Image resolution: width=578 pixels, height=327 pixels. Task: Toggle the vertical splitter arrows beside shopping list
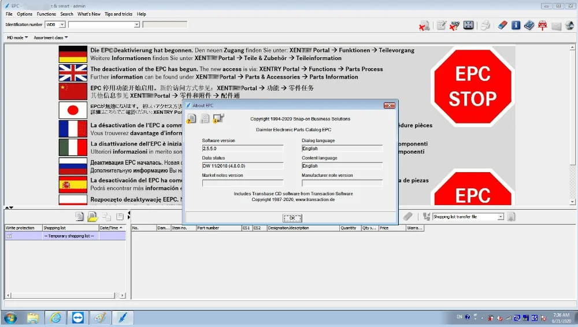pyautogui.click(x=129, y=215)
